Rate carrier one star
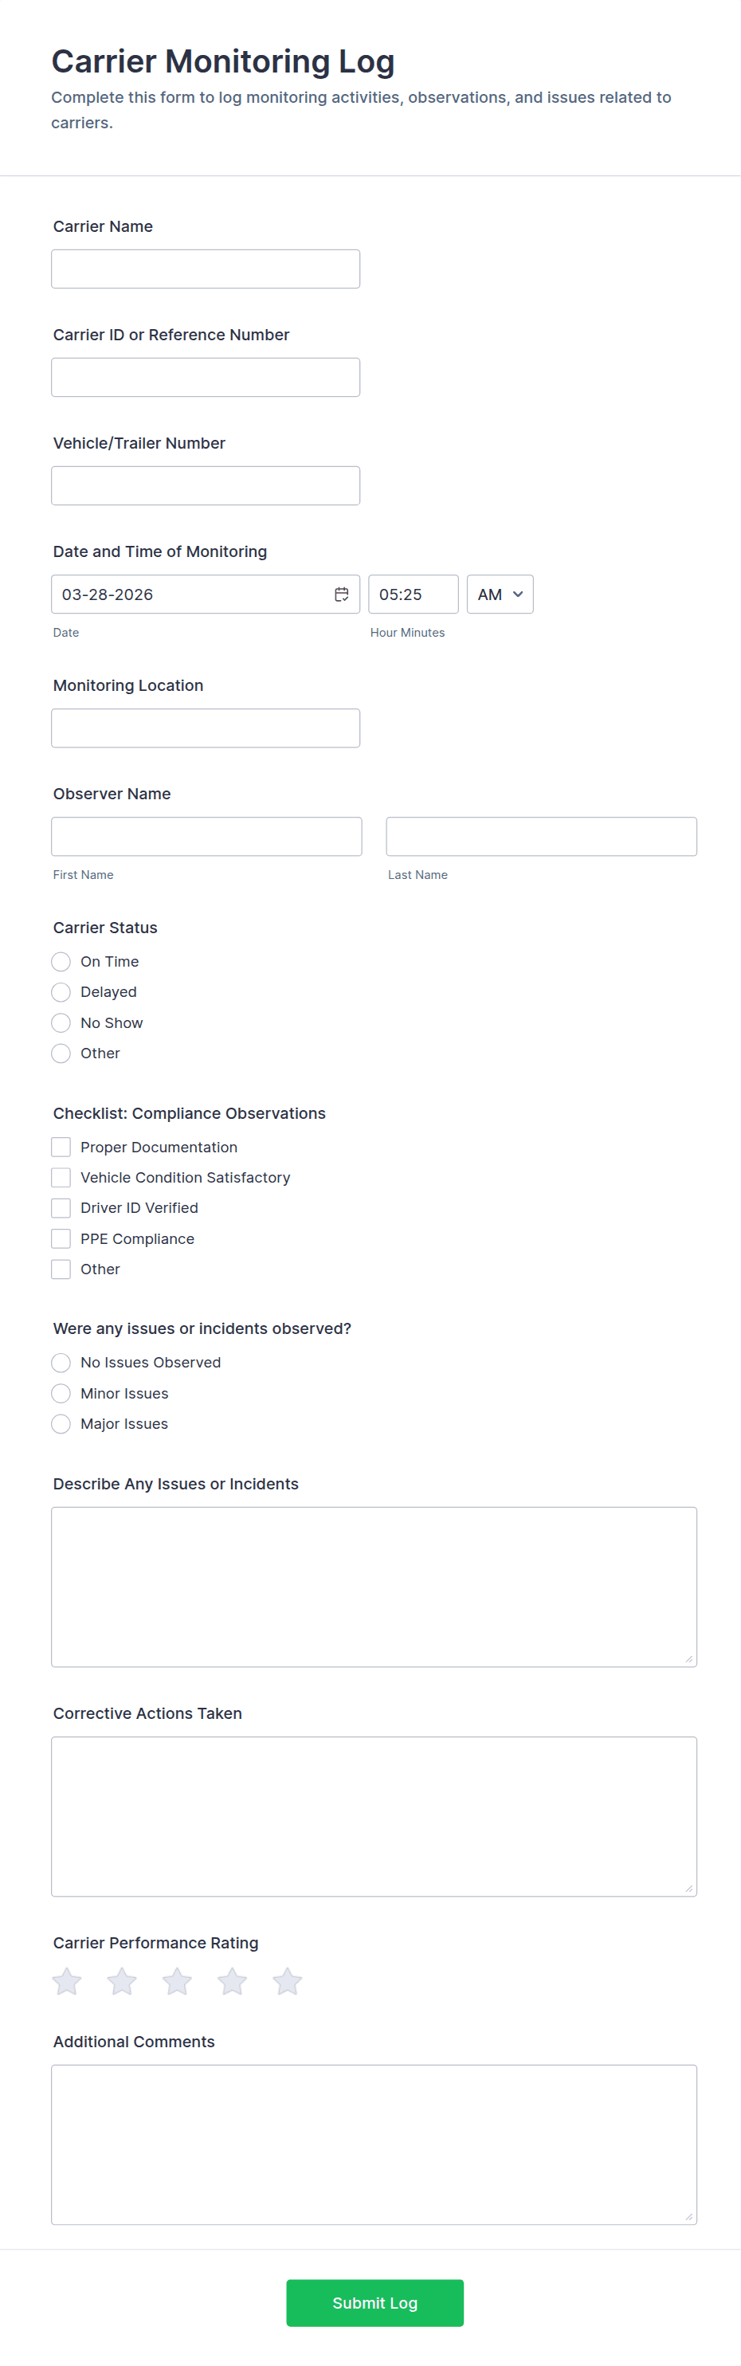Viewport: 741px width, 2366px height. pyautogui.click(x=66, y=1981)
